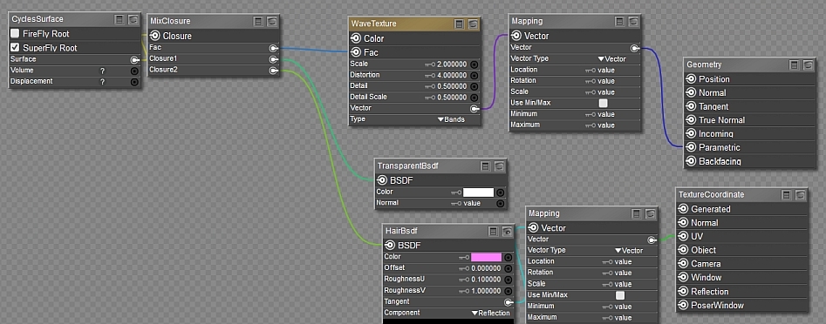This screenshot has width=826, height=324.
Task: Click the TextureCoordinate node parameter list icon
Action: [x=787, y=194]
